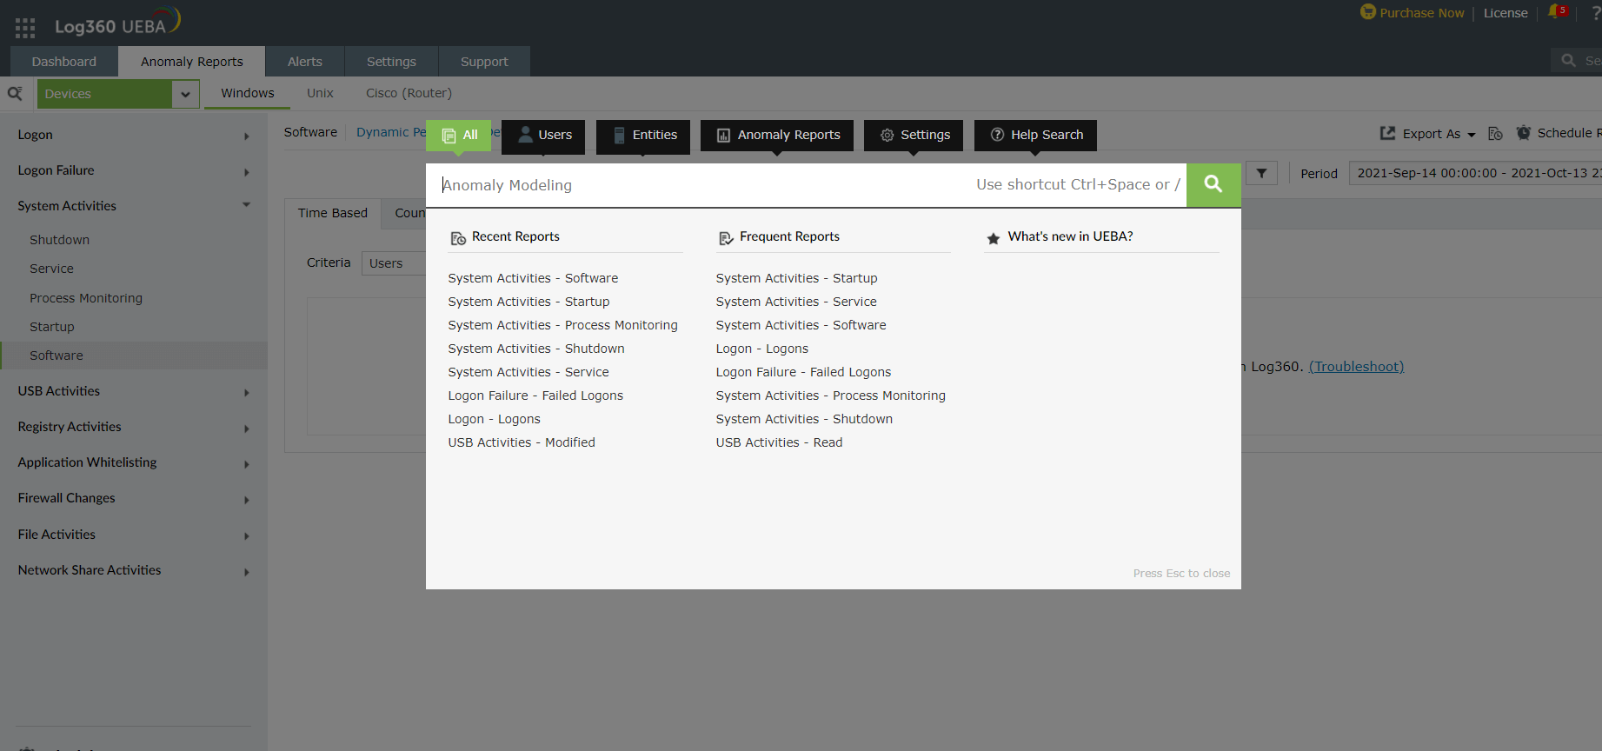The height and width of the screenshot is (751, 1602).
Task: Click the Purchase Now cart icon
Action: (1368, 12)
